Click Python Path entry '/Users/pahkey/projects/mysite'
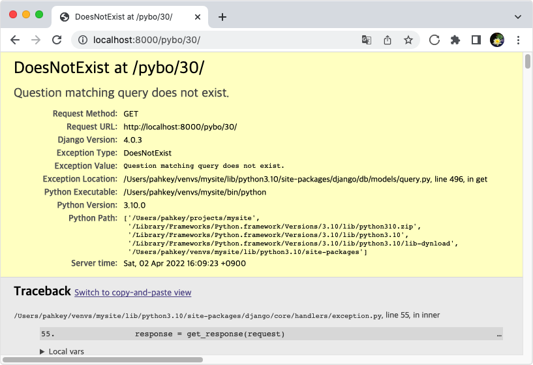Screen dimensions: 533x365 193,218
